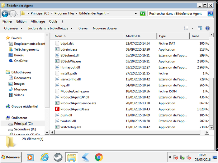Select install_path file name
The width and height of the screenshot is (218, 163).
click(69, 73)
